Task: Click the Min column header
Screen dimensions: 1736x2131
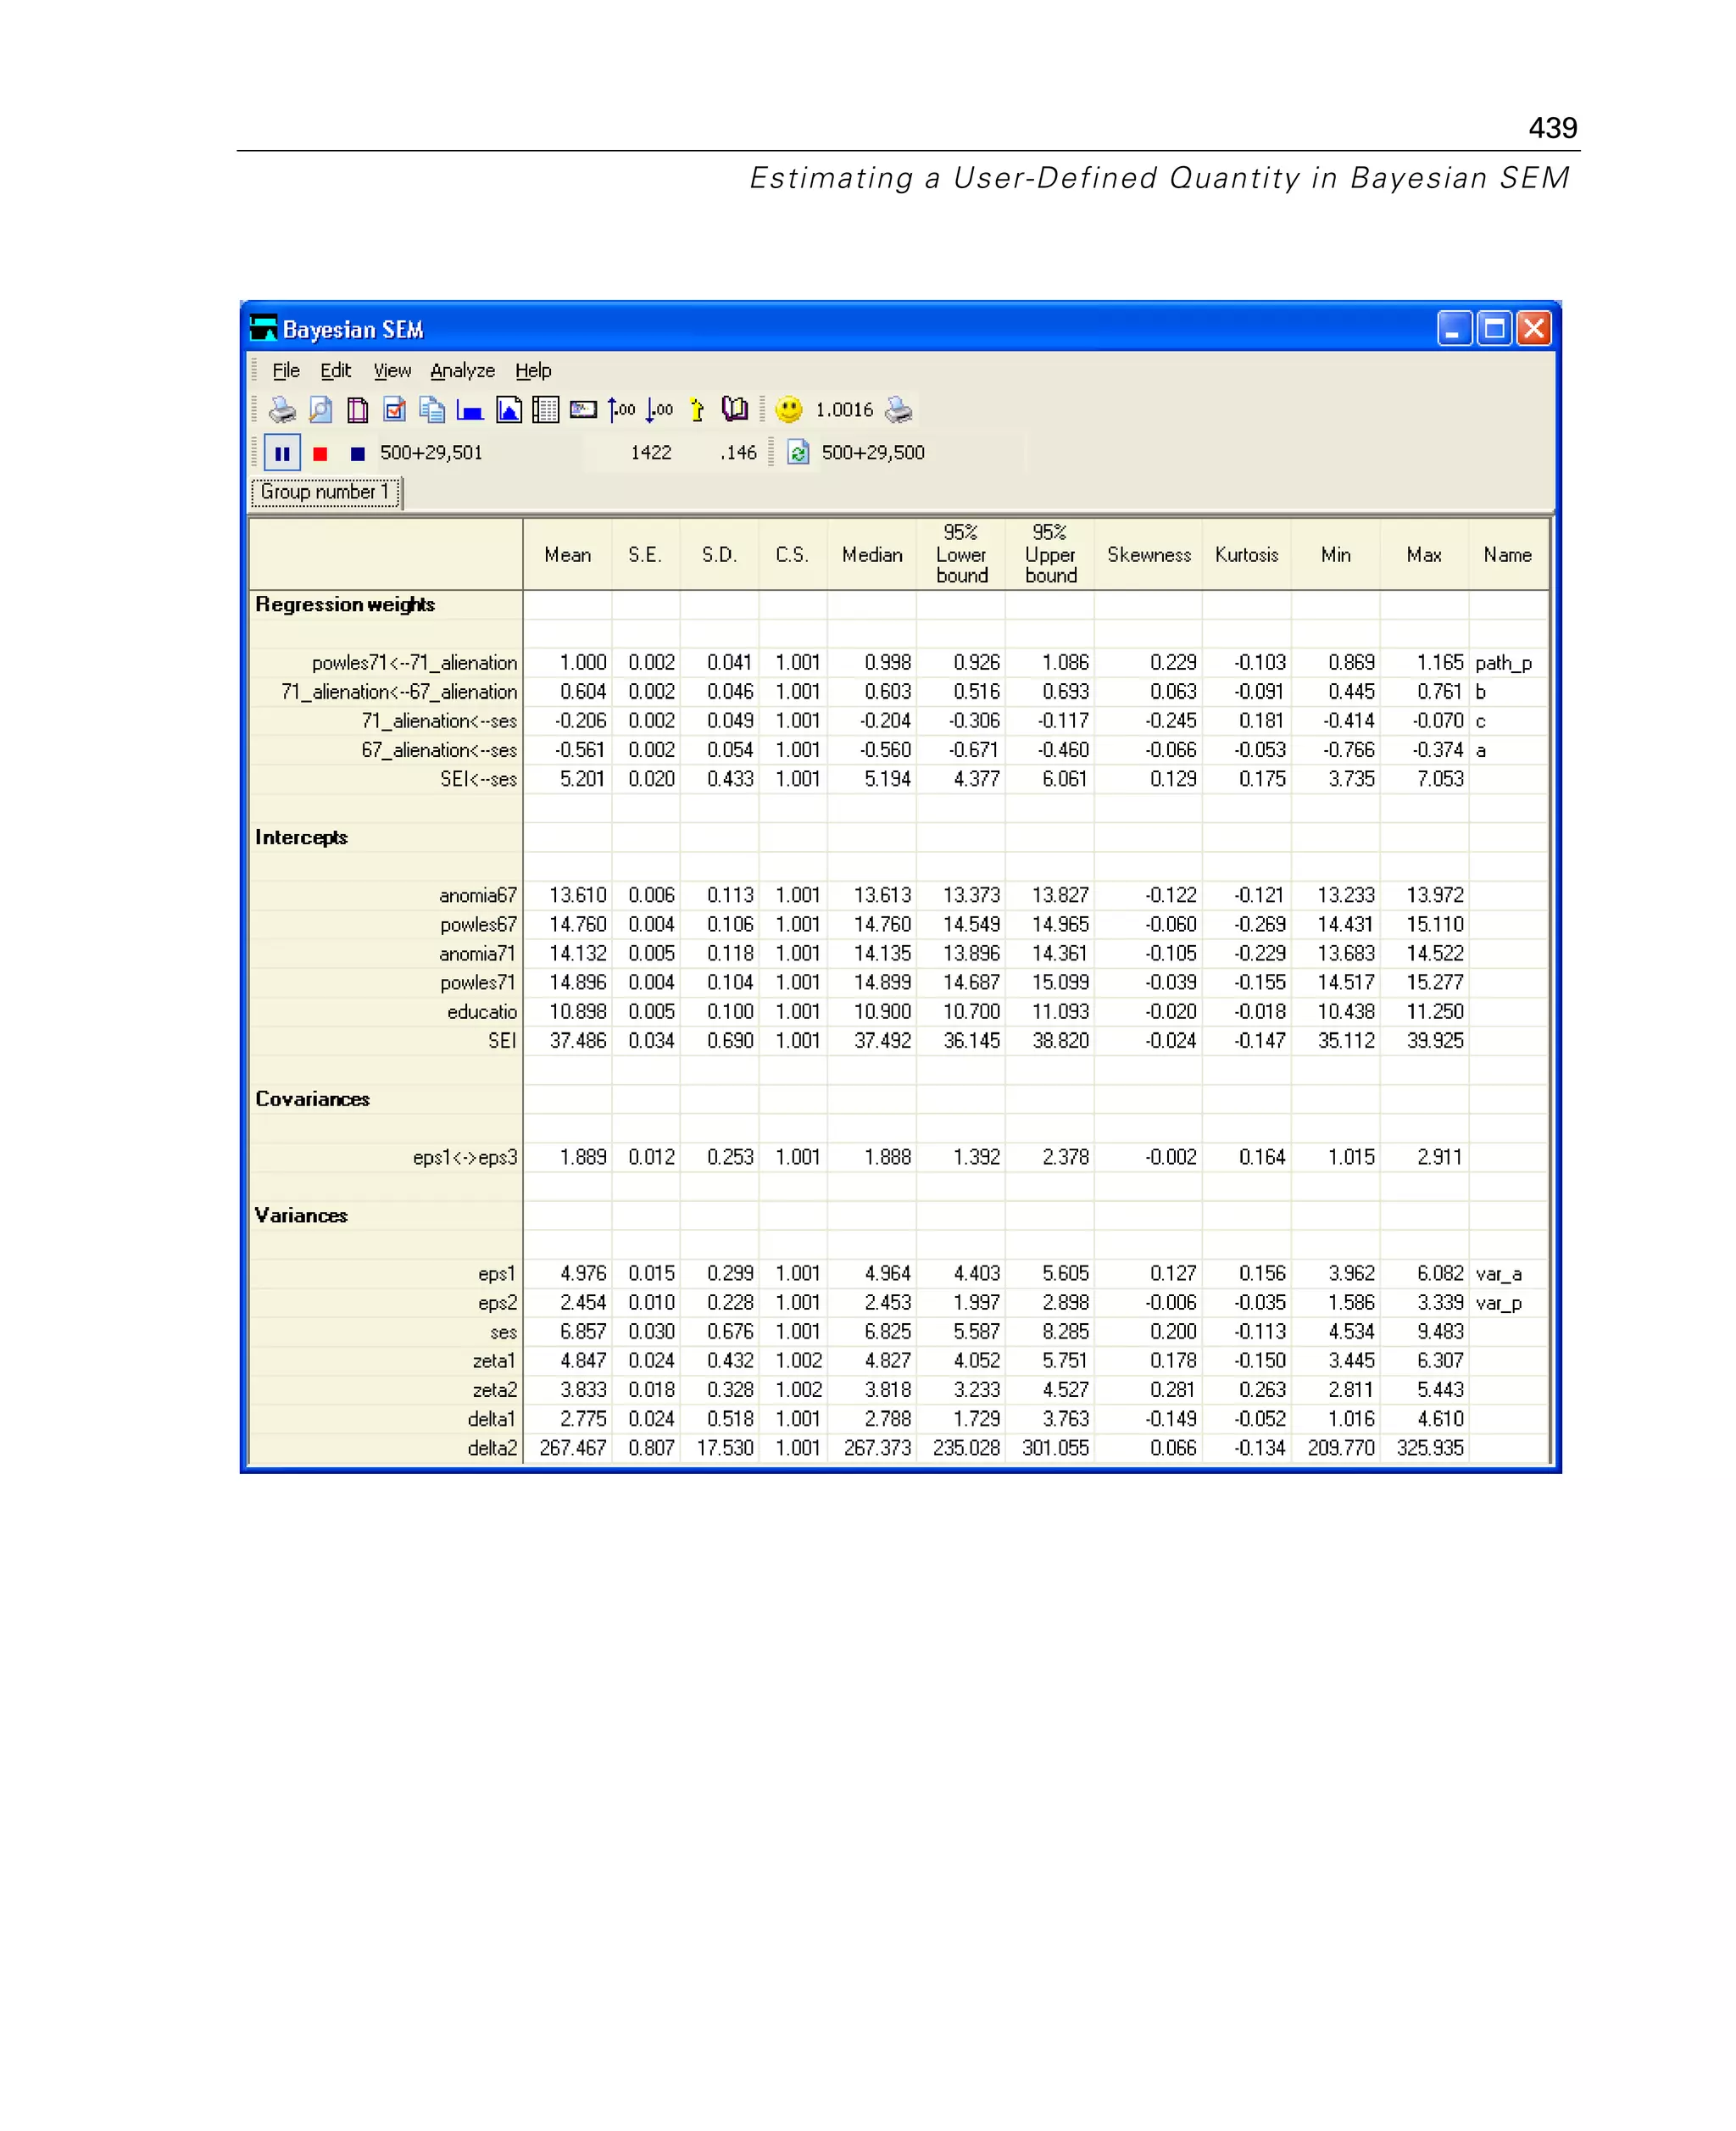Action: (1335, 555)
